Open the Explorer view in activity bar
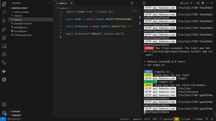 click(4, 4)
